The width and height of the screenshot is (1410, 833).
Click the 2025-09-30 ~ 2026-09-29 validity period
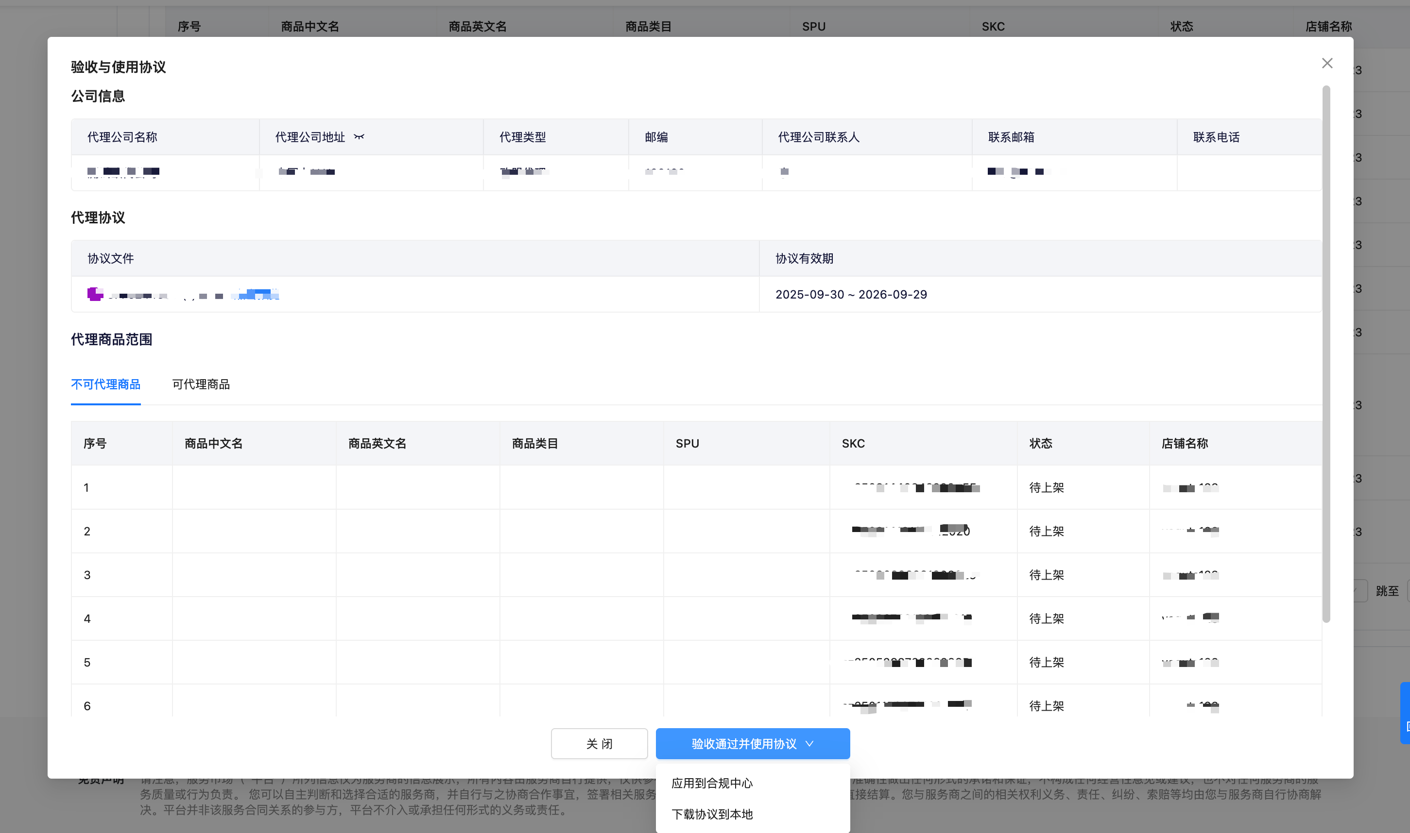tap(850, 295)
